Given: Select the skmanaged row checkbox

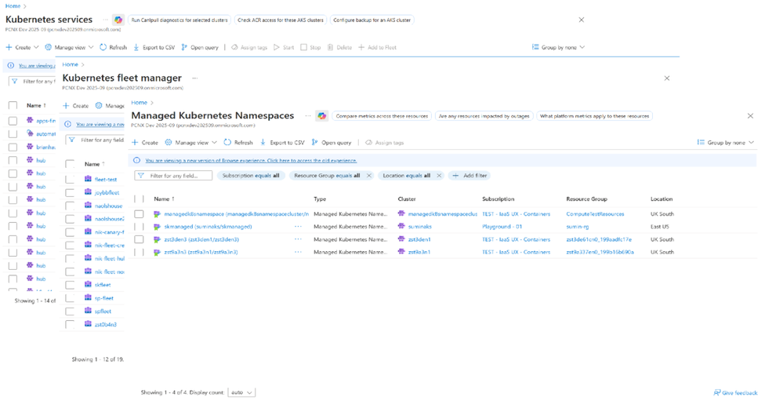Looking at the screenshot, I should 139,227.
